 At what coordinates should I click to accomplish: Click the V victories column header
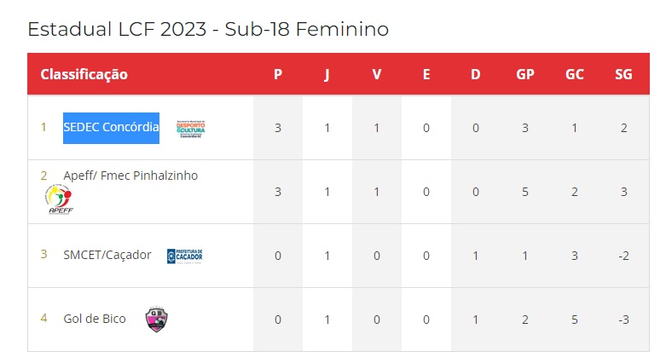pos(377,74)
